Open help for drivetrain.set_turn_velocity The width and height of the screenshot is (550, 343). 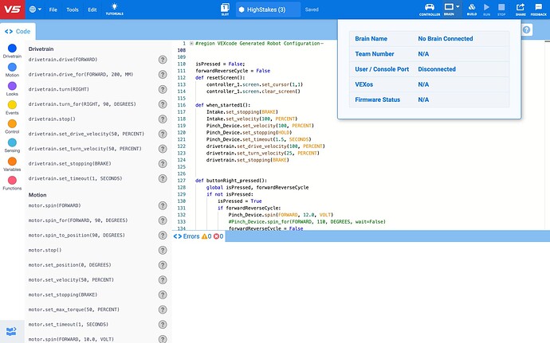(x=163, y=149)
